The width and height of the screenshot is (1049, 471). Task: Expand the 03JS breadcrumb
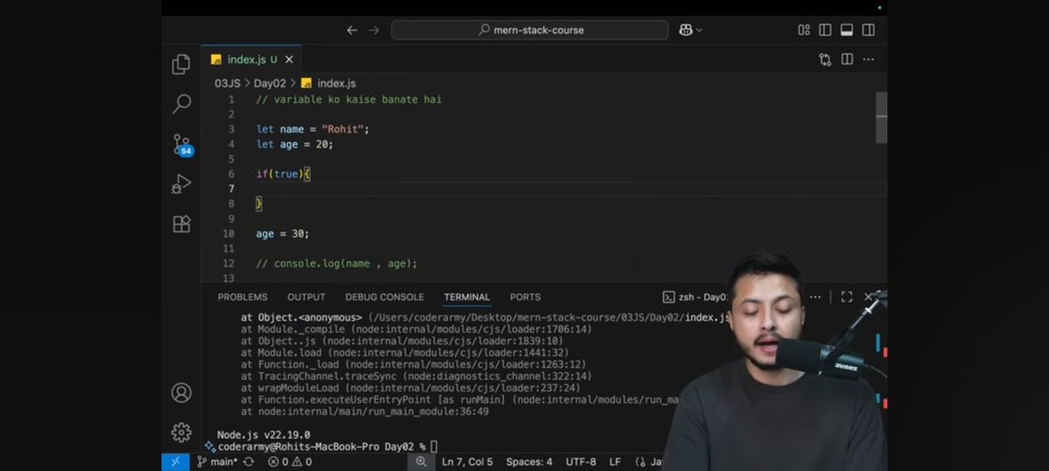point(227,83)
